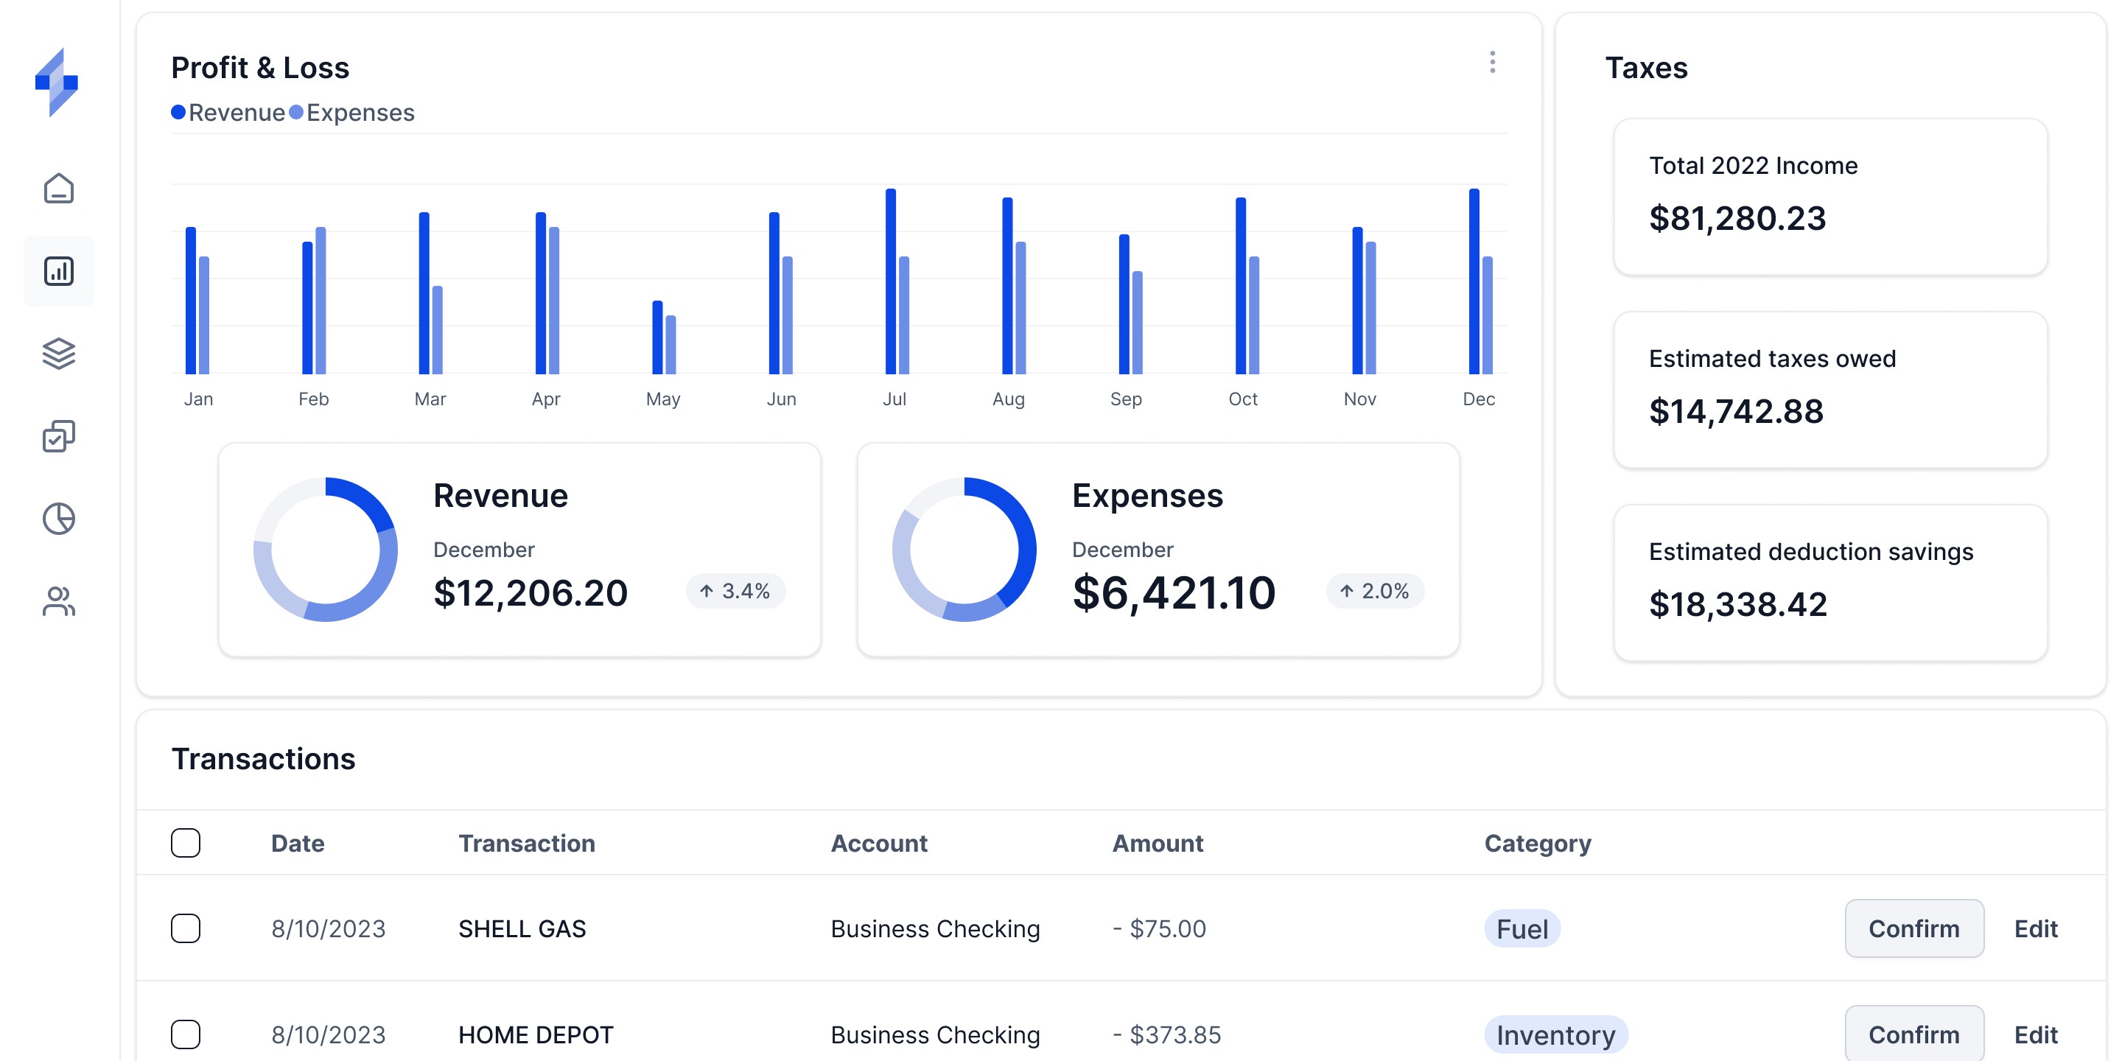The height and width of the screenshot is (1061, 2122).
Task: Select the bar chart analytics icon
Action: pyautogui.click(x=58, y=270)
